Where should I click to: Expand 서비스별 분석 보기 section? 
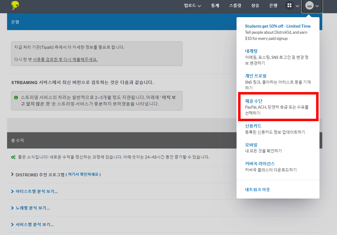pyautogui.click(x=32, y=224)
